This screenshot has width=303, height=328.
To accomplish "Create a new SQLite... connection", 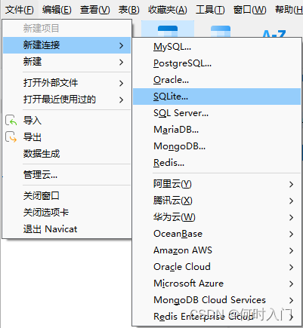I will coord(217,97).
